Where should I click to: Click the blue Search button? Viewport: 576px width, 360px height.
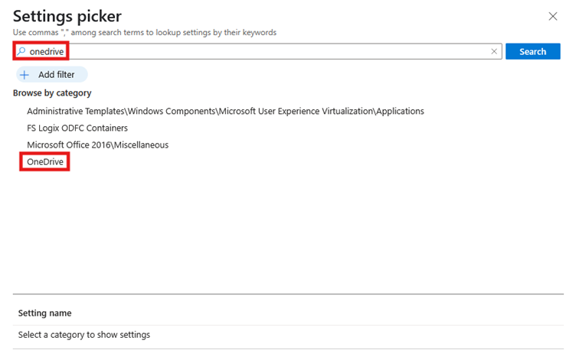click(x=532, y=51)
